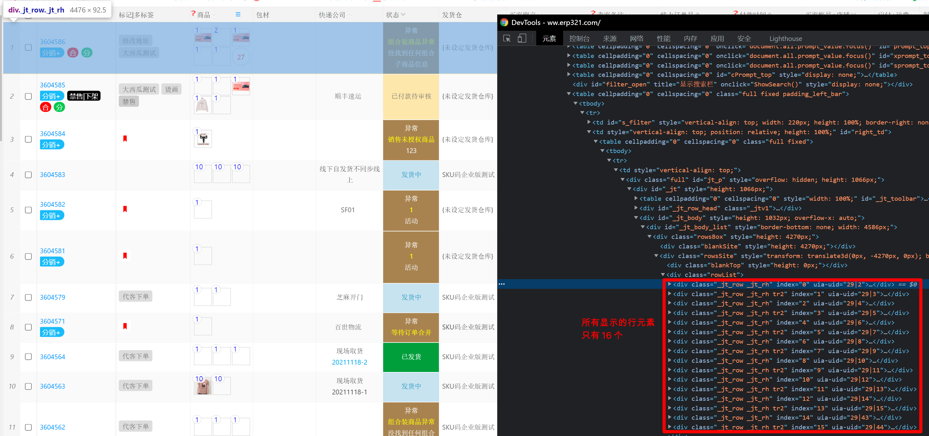Click the list menu icon in 商品 column header
The width and height of the screenshot is (929, 436).
click(238, 14)
